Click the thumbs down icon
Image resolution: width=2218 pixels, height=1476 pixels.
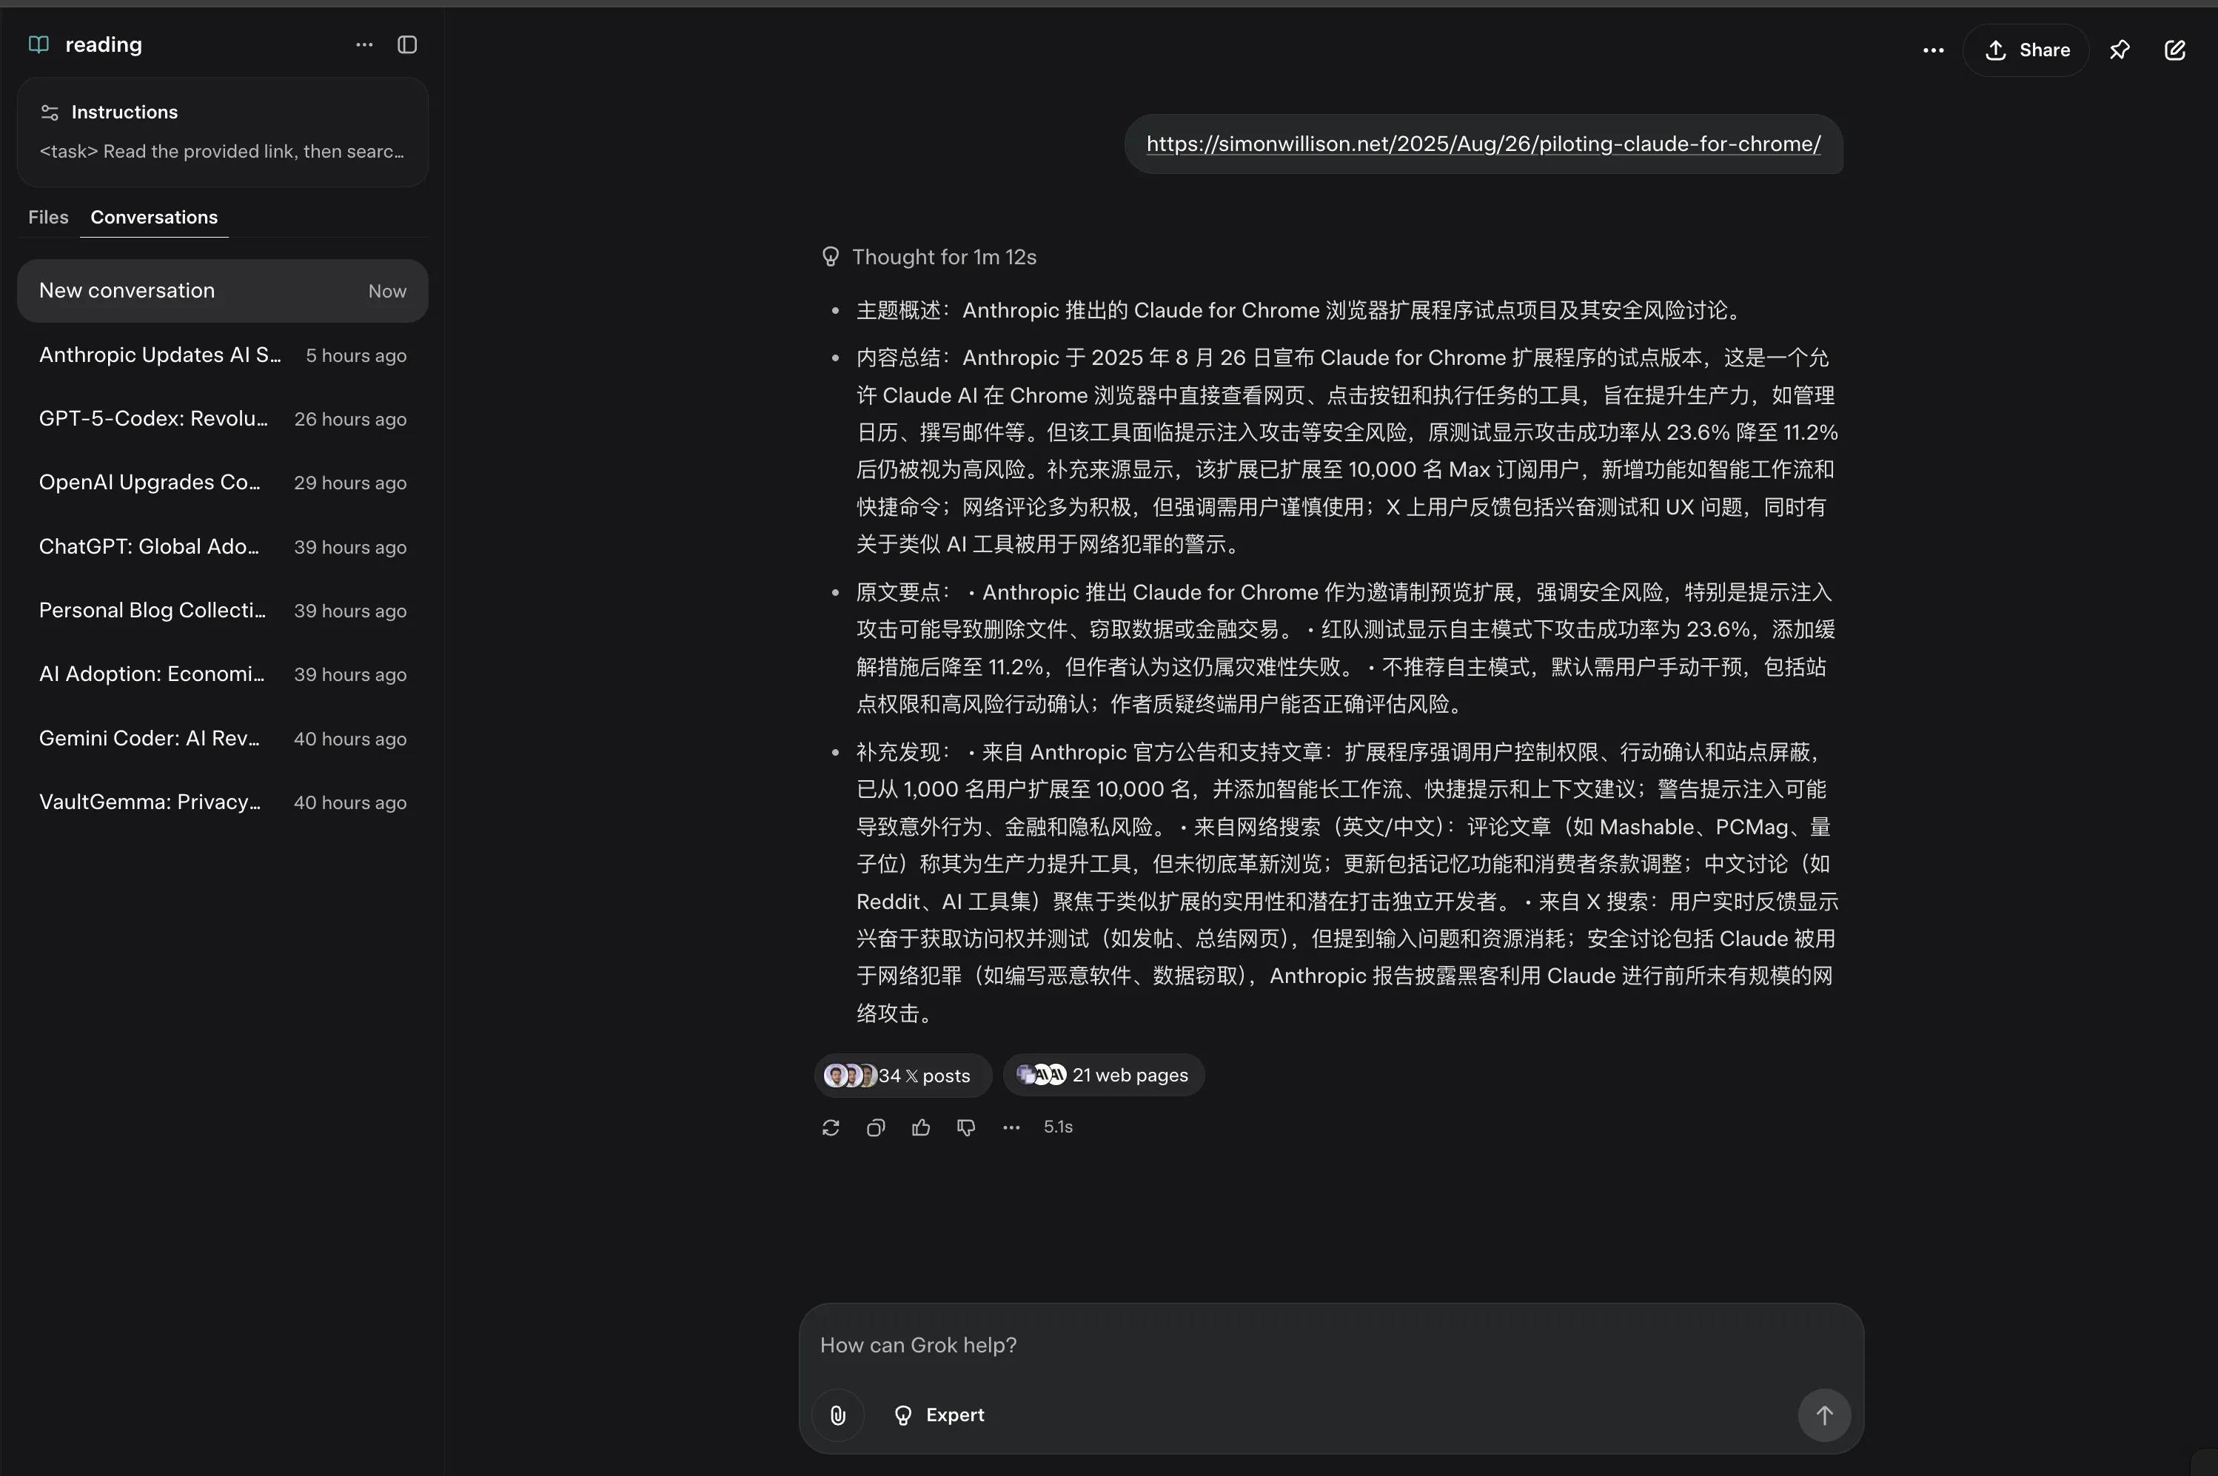click(965, 1127)
